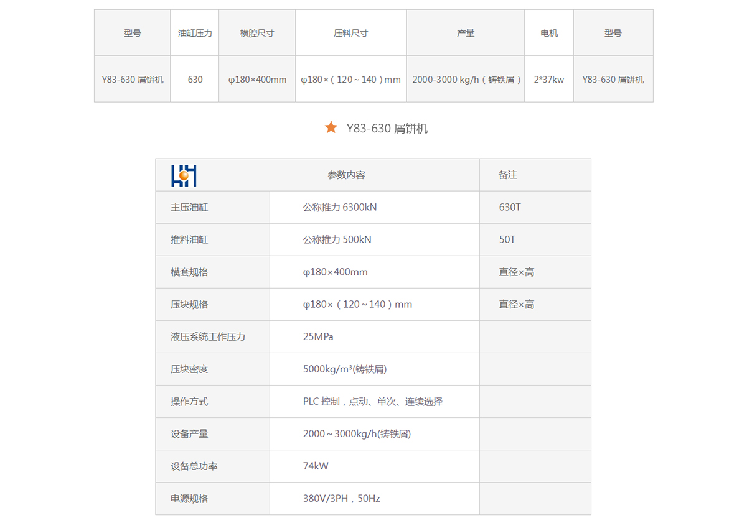Click the 380V/3PH, 50Hz power spec
The width and height of the screenshot is (747, 518).
341,498
